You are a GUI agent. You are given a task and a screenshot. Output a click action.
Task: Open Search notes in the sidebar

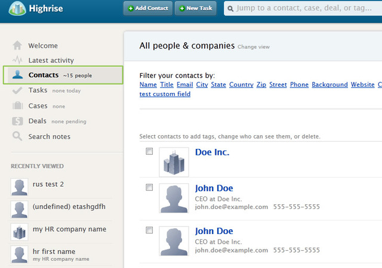click(49, 136)
